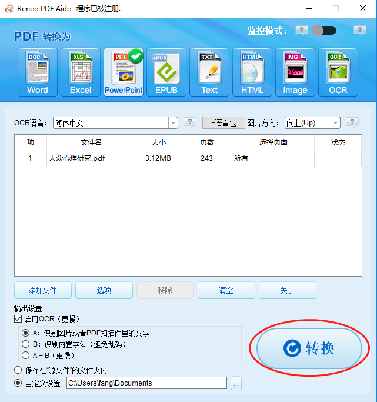Open 选项 options
The width and height of the screenshot is (377, 402).
pos(104,290)
